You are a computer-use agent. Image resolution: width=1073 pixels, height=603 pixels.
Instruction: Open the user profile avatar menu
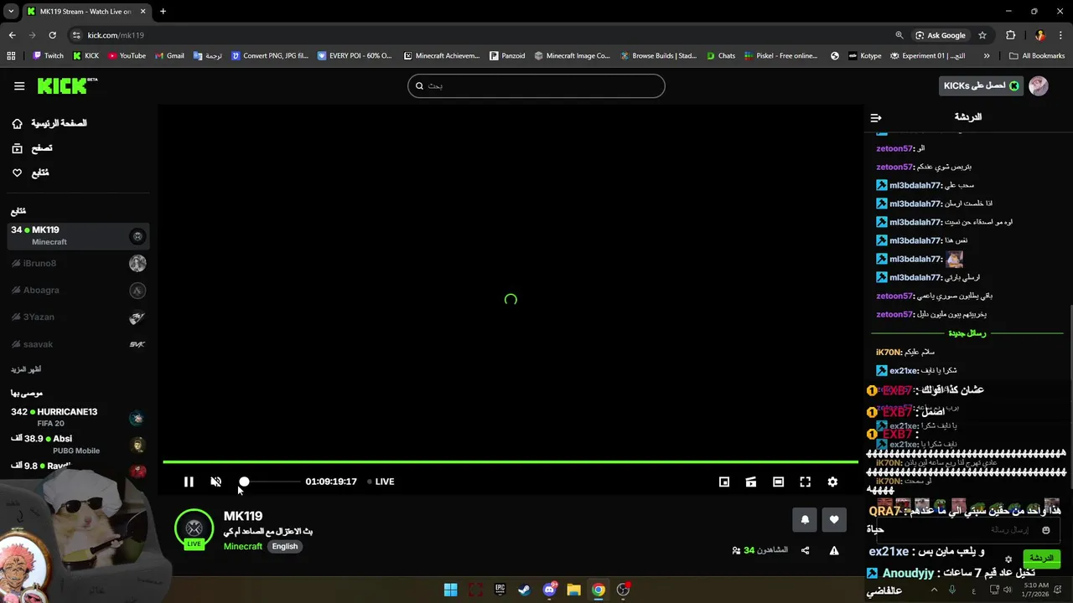[1039, 85]
